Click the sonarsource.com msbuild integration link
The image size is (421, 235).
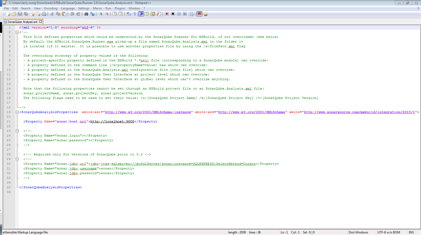click(x=359, y=112)
